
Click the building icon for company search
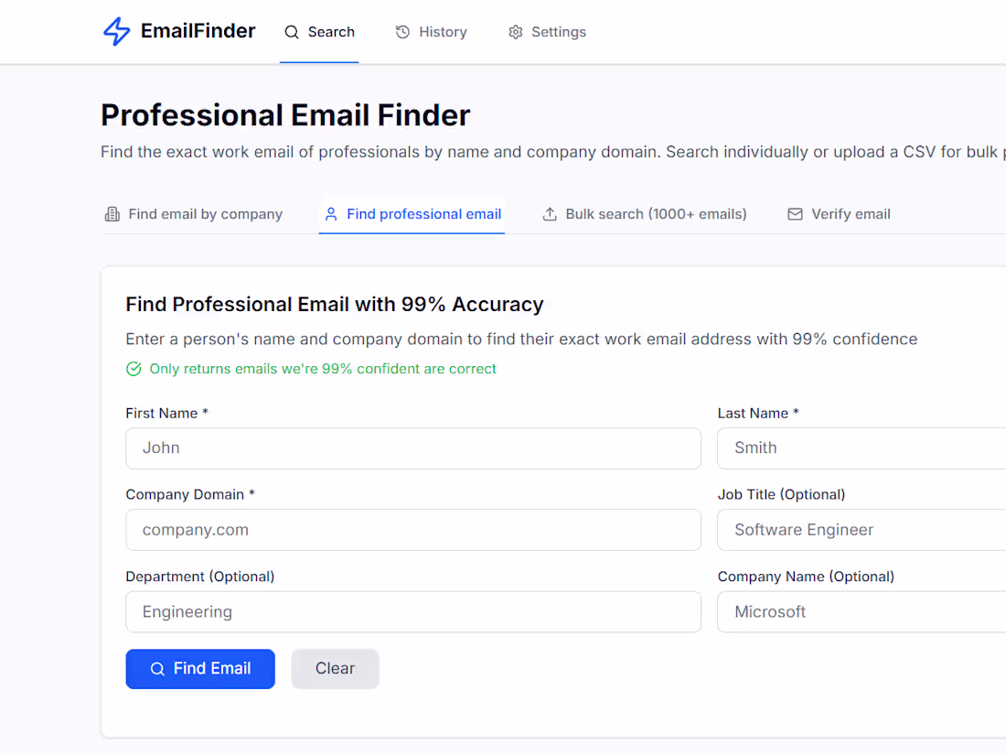tap(112, 214)
